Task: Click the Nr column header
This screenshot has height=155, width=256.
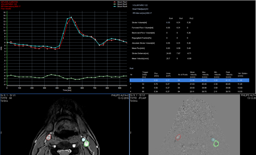Action: (x=131, y=75)
